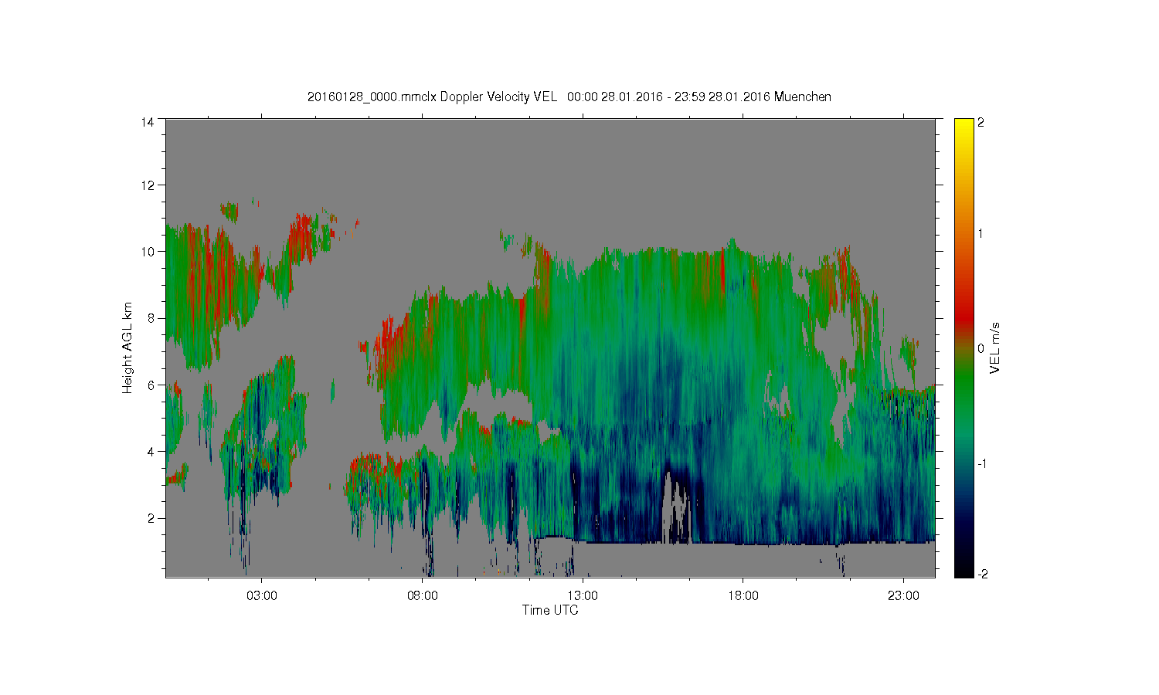Click the height tick label 6
1159x695 pixels.
[x=150, y=385]
